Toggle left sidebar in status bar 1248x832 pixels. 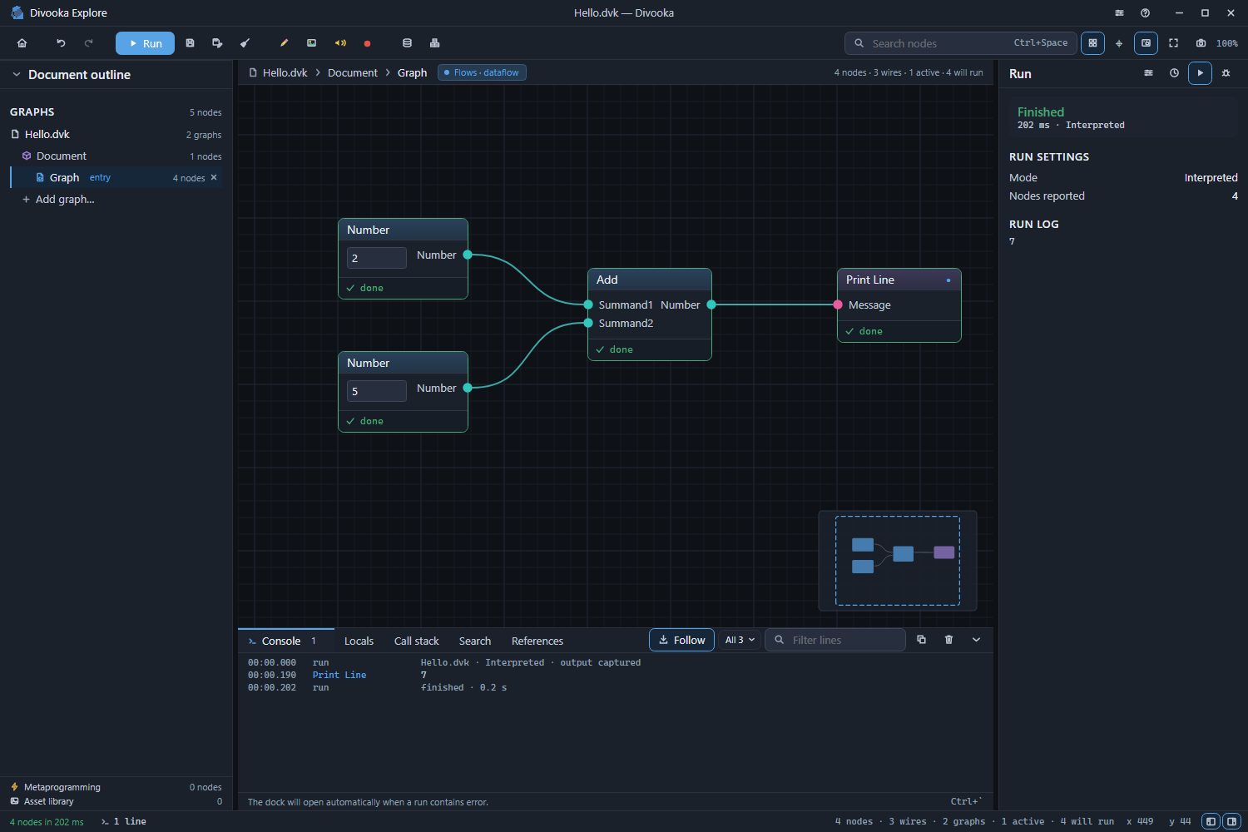click(x=1211, y=821)
